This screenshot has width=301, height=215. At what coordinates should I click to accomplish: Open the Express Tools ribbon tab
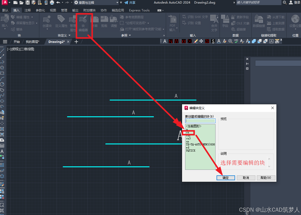[x=139, y=10]
